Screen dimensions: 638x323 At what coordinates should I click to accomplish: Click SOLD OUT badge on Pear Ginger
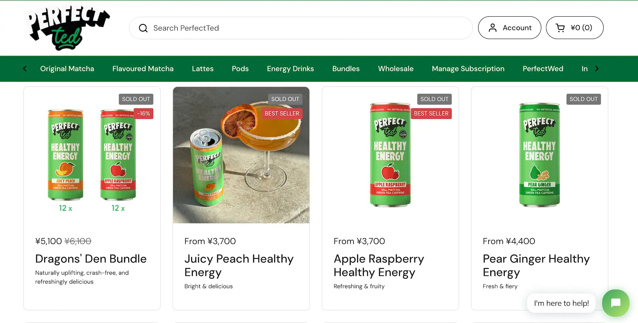tap(584, 99)
